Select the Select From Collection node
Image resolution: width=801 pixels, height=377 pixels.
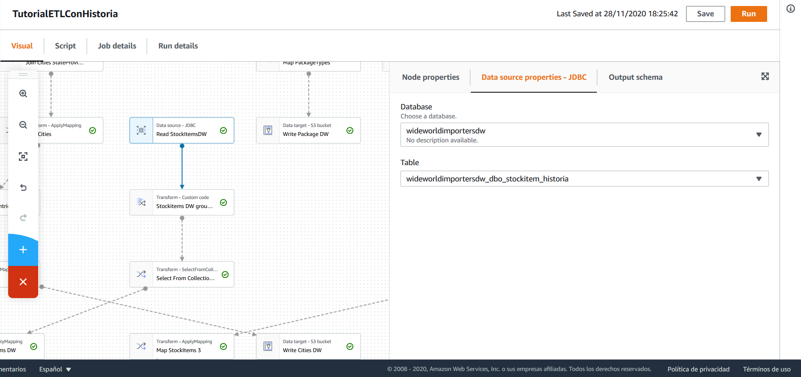pos(182,274)
